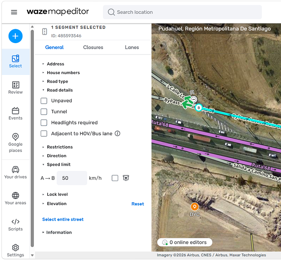Click the Salida a Camino San P… road label

point(257,172)
